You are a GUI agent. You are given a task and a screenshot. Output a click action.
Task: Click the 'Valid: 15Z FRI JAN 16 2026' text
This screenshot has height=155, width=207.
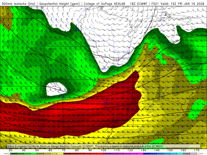point(182,4)
